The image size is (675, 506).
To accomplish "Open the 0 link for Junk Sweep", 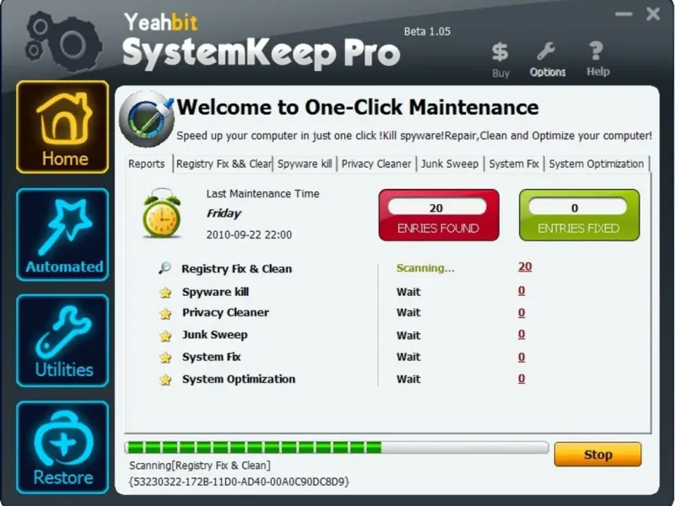I will 521,334.
